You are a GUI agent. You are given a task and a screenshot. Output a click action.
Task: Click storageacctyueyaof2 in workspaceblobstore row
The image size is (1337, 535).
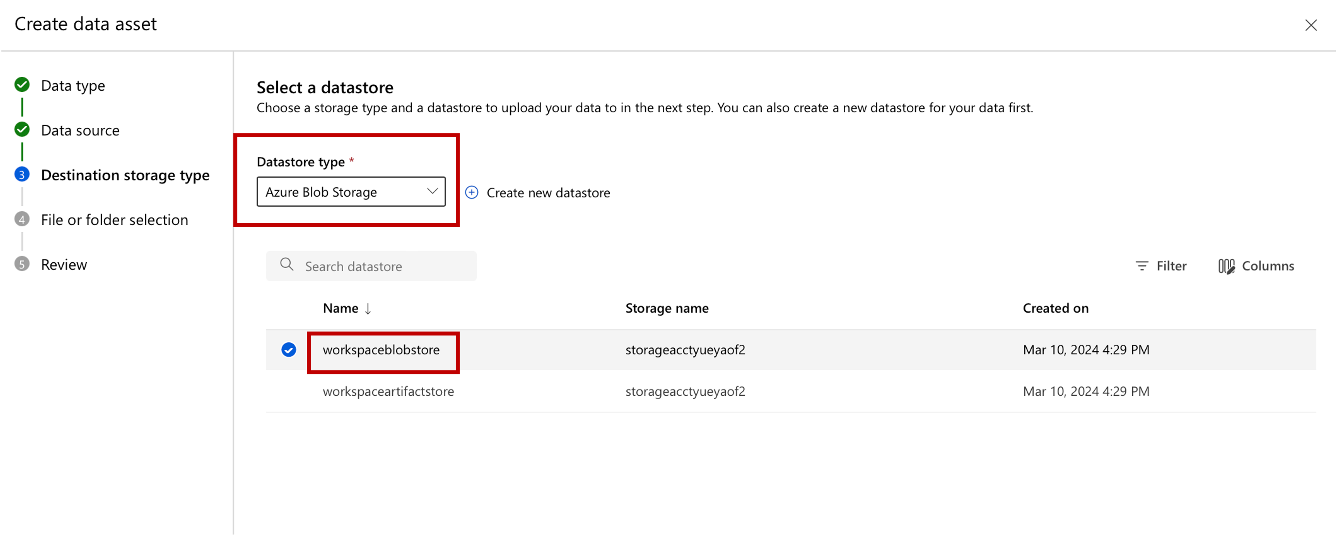[685, 350]
